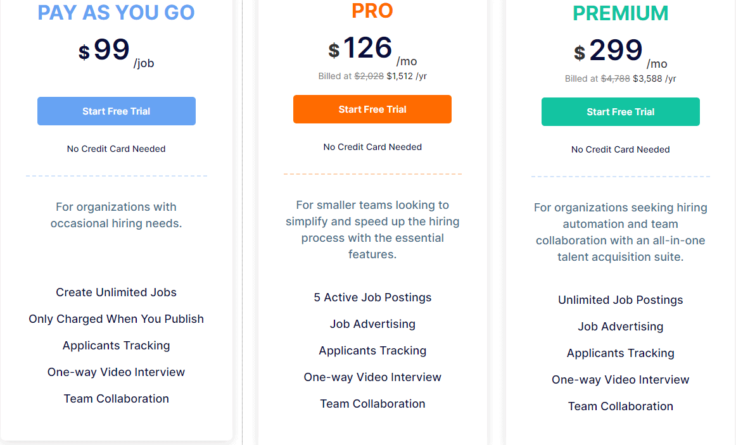Viewport: 736px width, 445px height.
Task: Select Create Unlimited Jobs feature
Action: [116, 292]
